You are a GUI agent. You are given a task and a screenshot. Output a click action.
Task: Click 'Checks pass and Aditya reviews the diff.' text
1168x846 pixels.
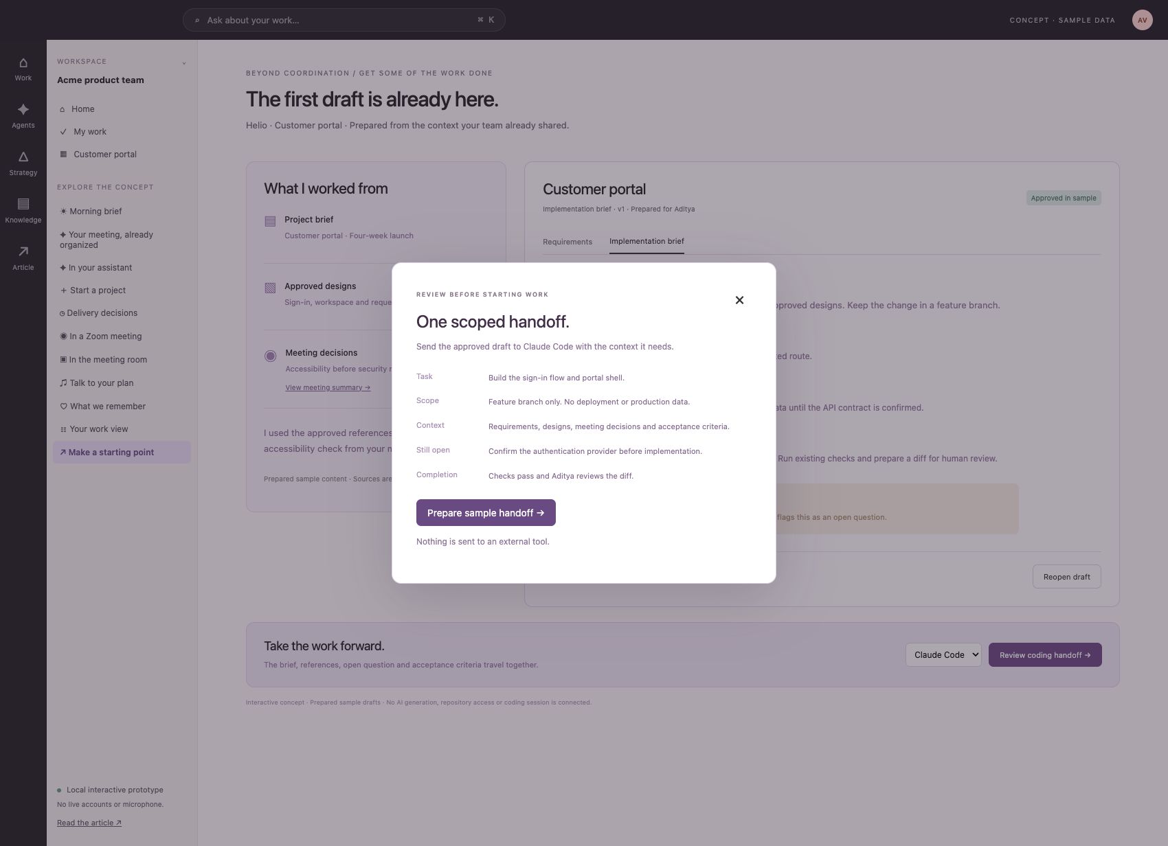(x=561, y=476)
